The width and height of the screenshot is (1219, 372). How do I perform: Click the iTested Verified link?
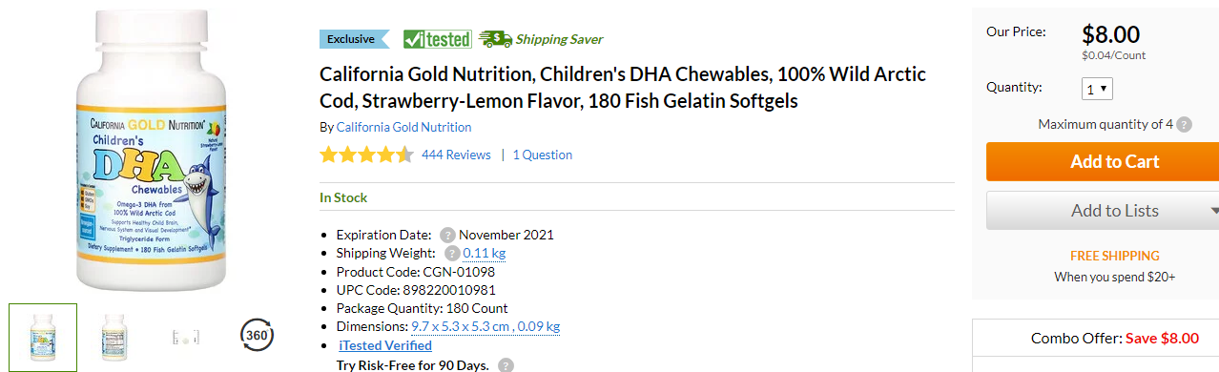[385, 345]
